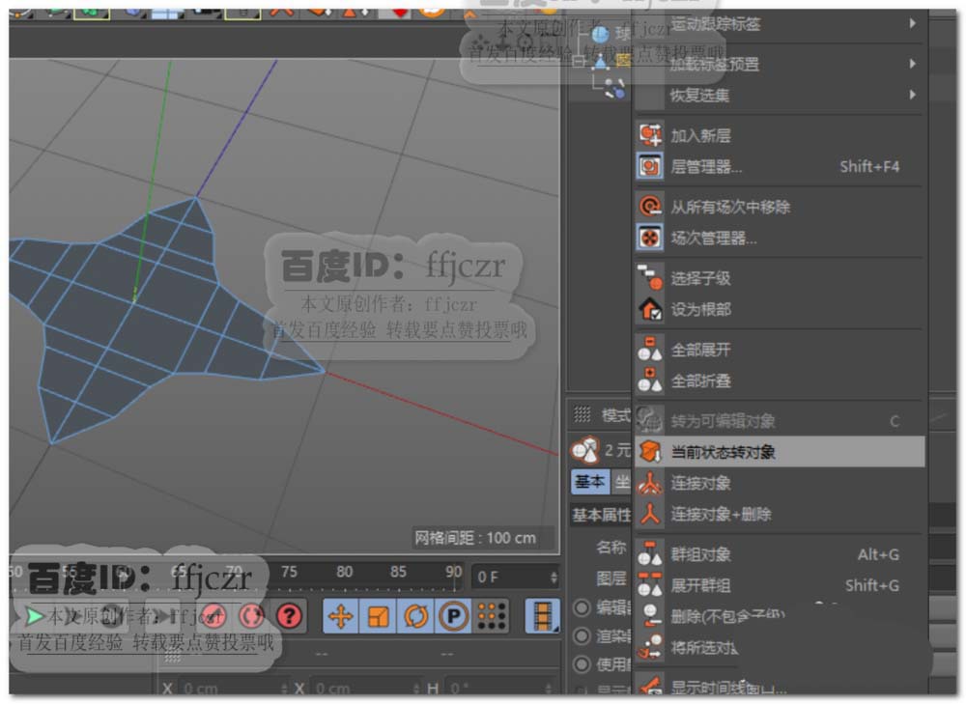Select the 编辑器 radio button
966x704 pixels.
(582, 608)
